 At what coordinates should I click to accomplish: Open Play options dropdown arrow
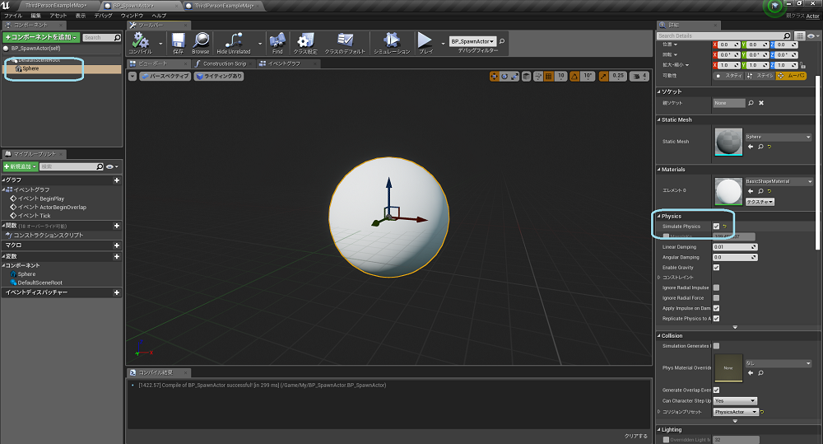(443, 44)
